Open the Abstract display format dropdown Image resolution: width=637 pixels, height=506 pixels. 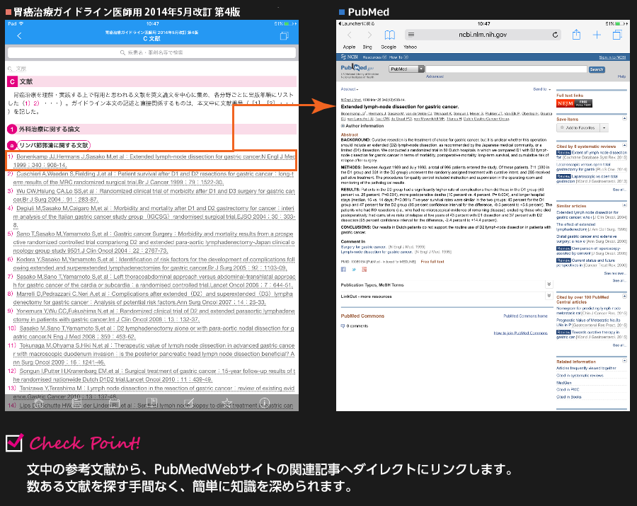[350, 89]
